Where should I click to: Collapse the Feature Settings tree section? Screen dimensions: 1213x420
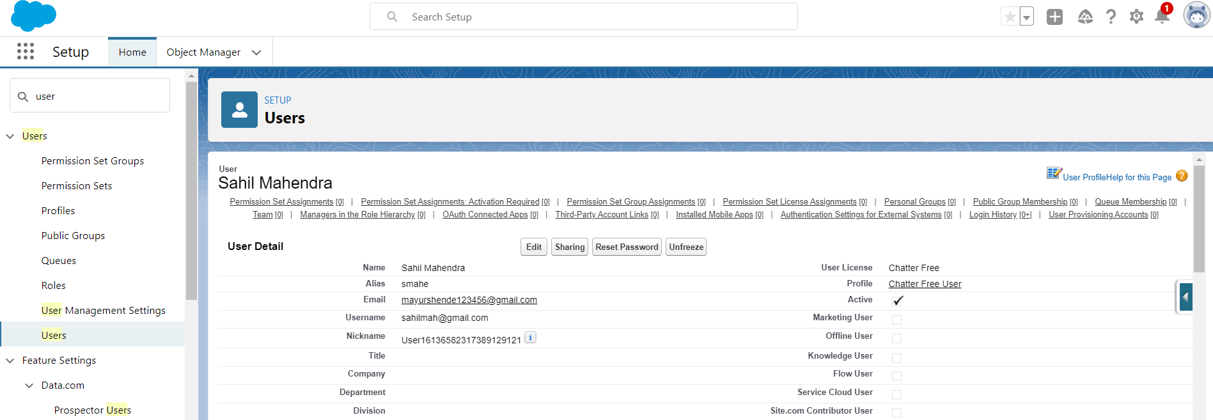[10, 361]
